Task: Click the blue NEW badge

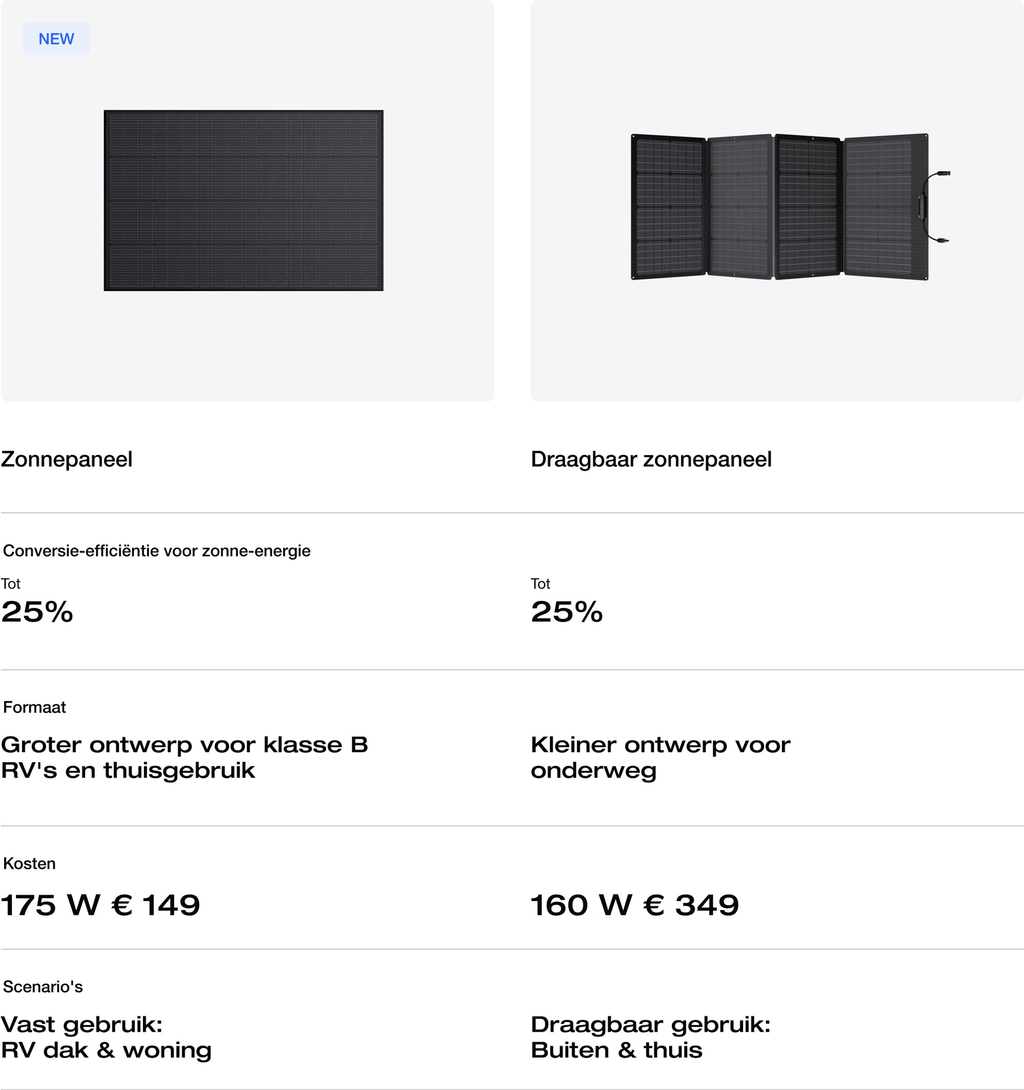Action: click(x=56, y=39)
